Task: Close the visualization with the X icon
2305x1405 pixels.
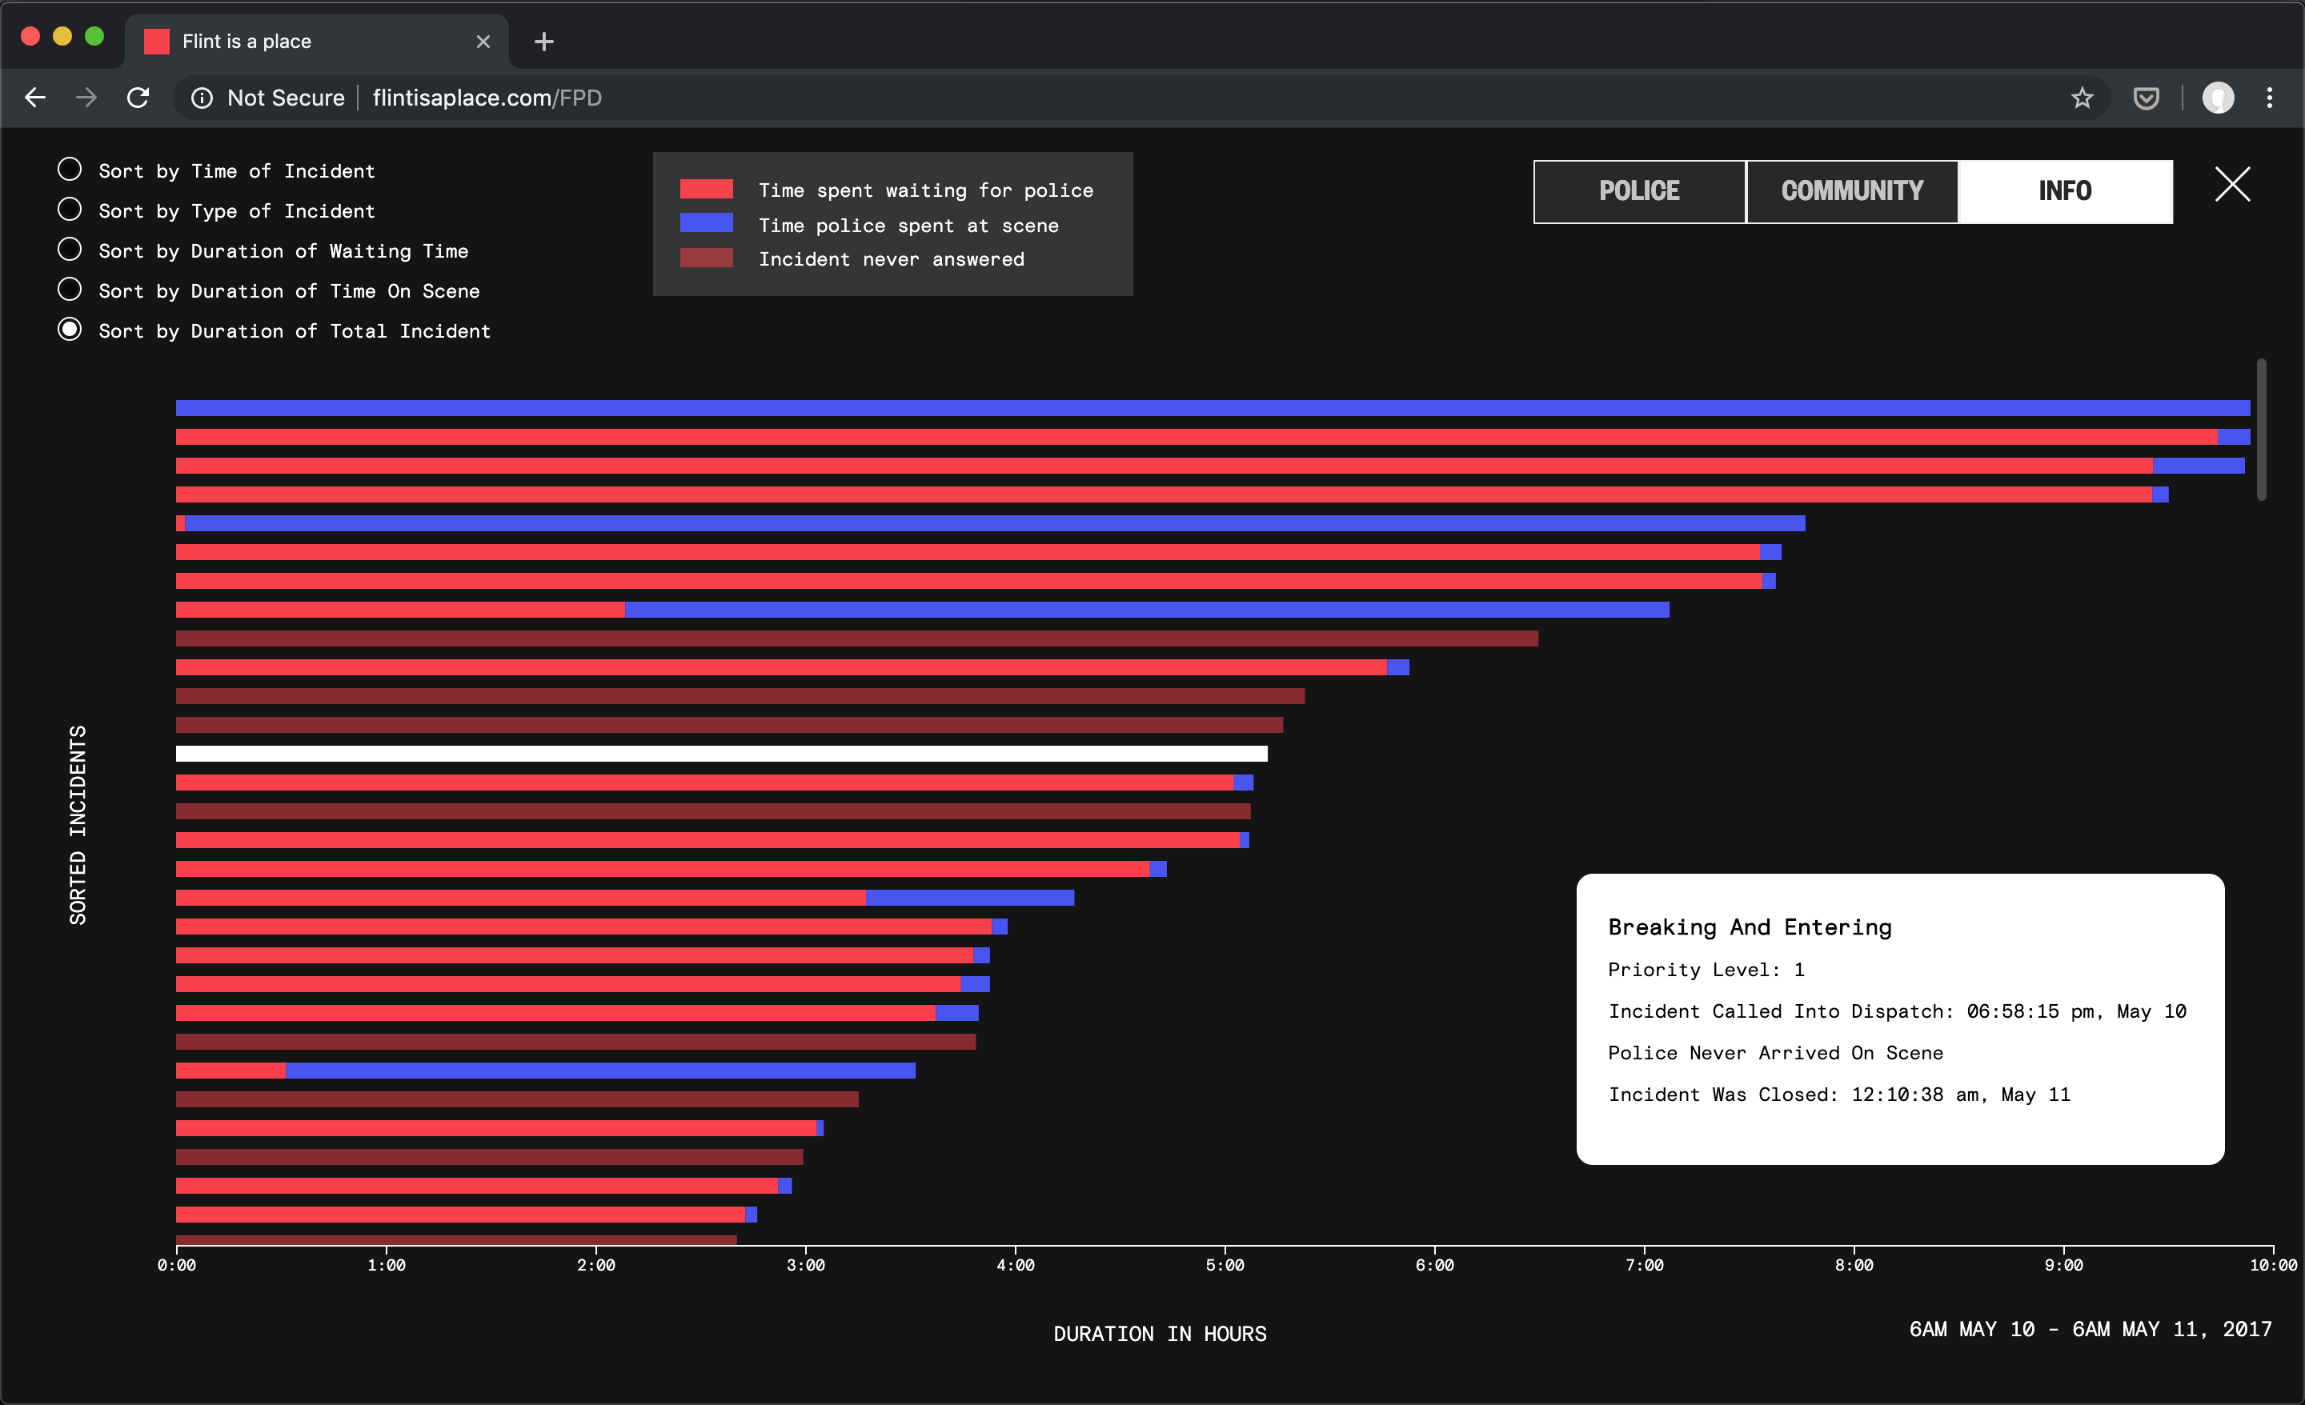Action: coord(2232,184)
